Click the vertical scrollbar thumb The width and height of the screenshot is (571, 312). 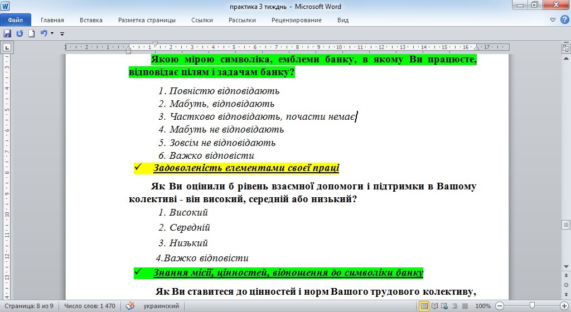pos(565,225)
